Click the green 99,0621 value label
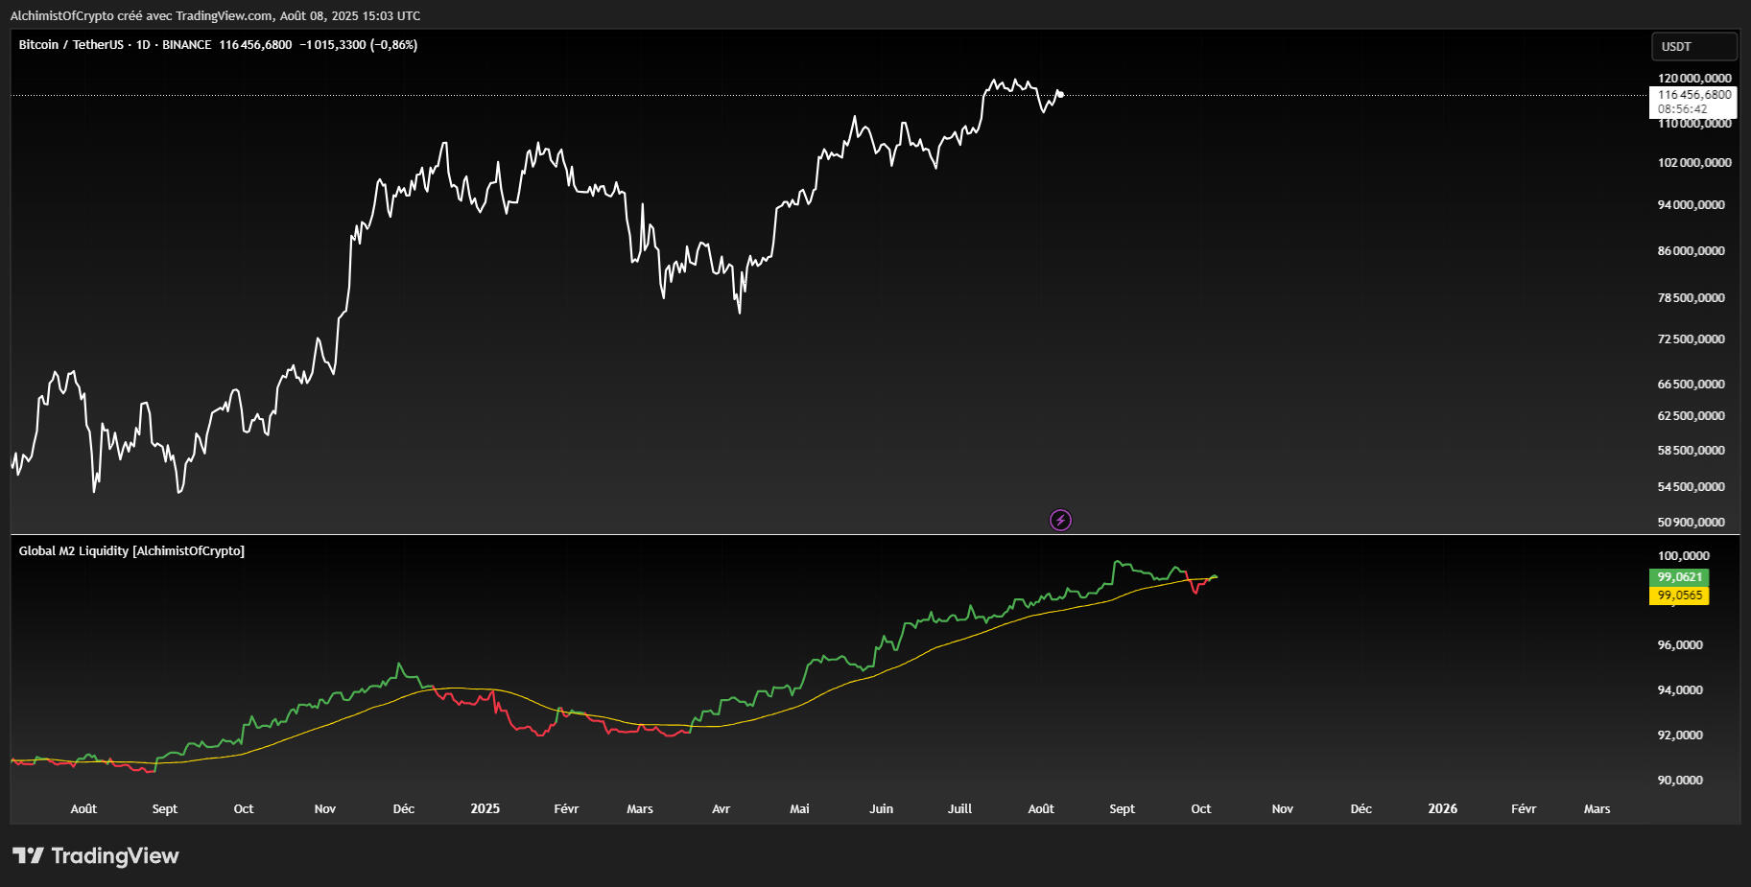This screenshot has width=1751, height=887. point(1679,577)
